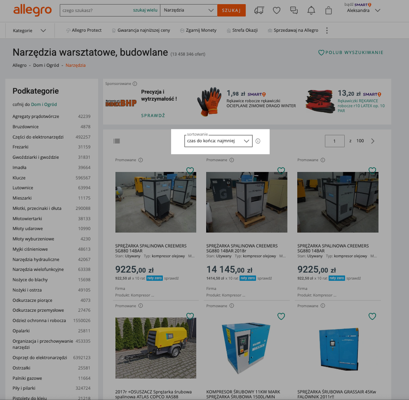The height and width of the screenshot is (400, 409).
Task: Go to next results page arrow
Action: pos(373,141)
